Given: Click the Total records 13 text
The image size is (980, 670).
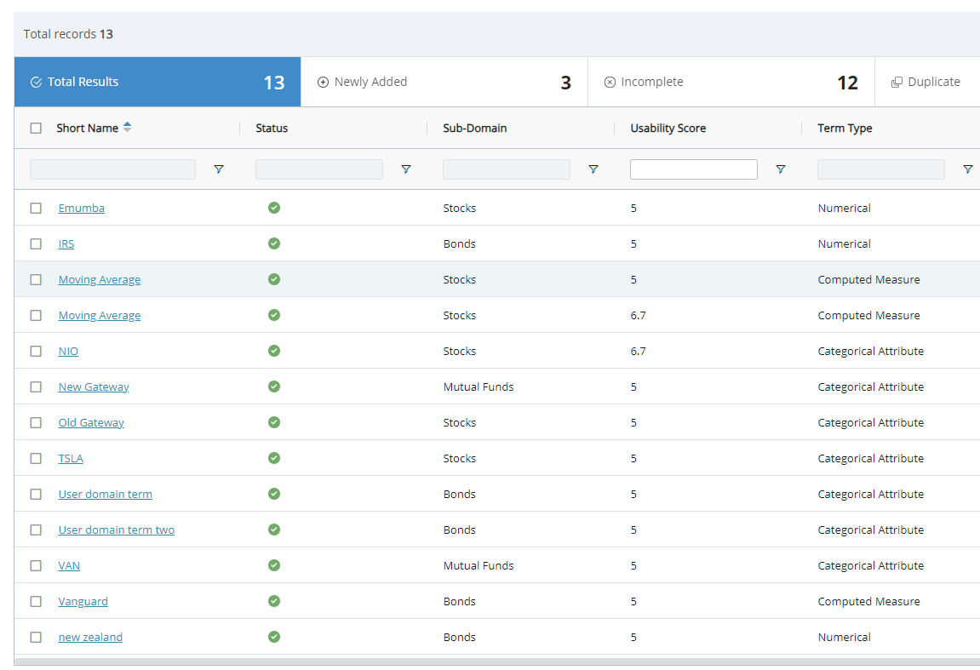Looking at the screenshot, I should point(68,34).
